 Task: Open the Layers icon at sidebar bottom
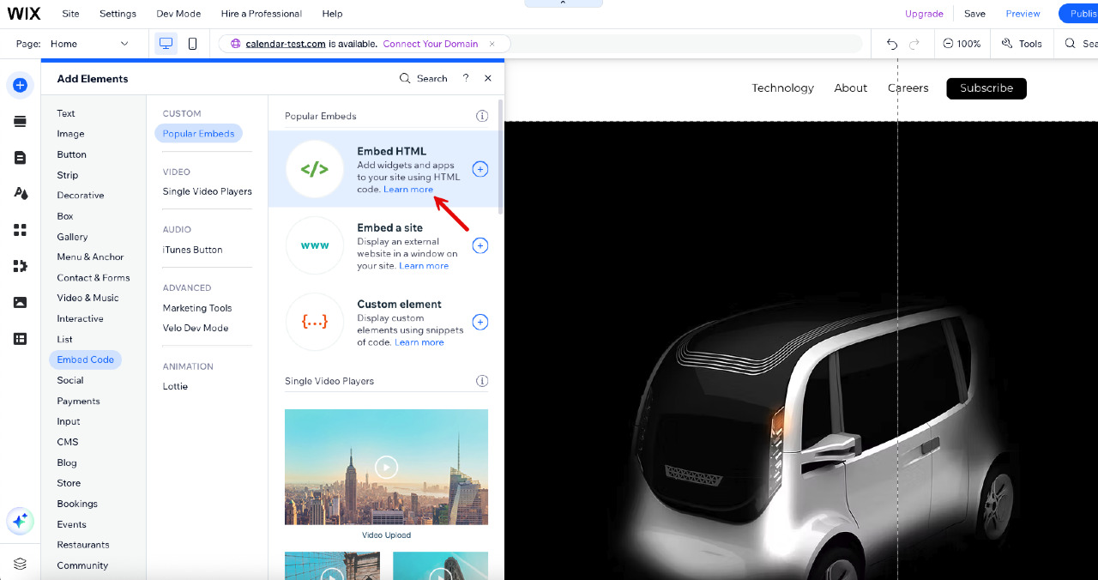coord(20,564)
